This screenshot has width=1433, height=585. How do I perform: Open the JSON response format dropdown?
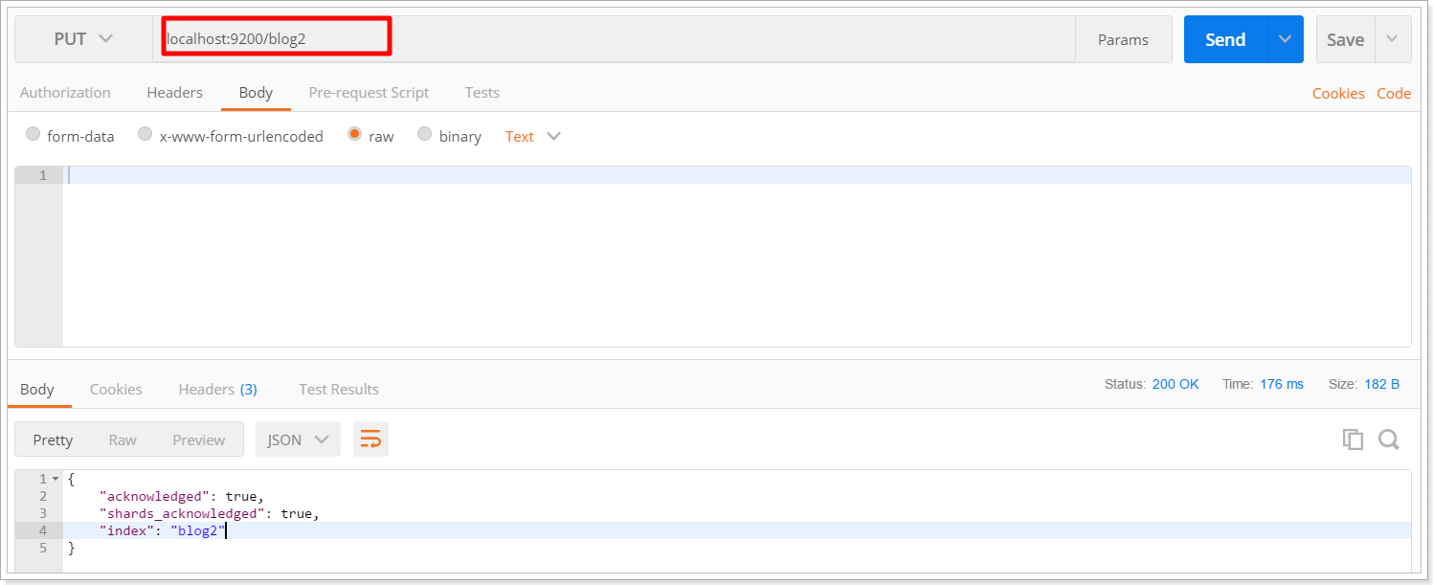click(298, 439)
